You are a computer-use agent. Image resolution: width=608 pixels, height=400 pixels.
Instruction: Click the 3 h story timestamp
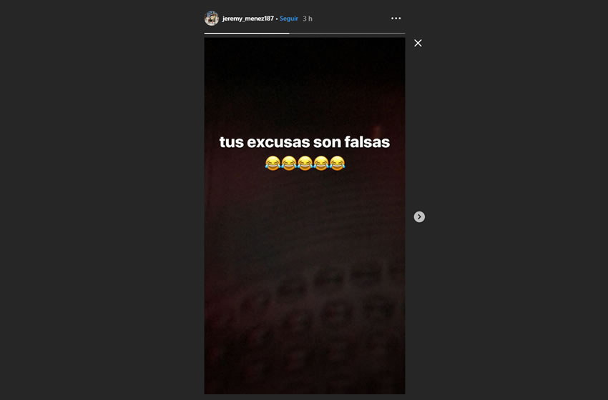(x=308, y=19)
